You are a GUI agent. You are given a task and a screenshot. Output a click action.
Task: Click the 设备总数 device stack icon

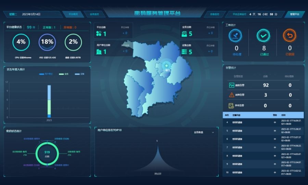[184, 52]
